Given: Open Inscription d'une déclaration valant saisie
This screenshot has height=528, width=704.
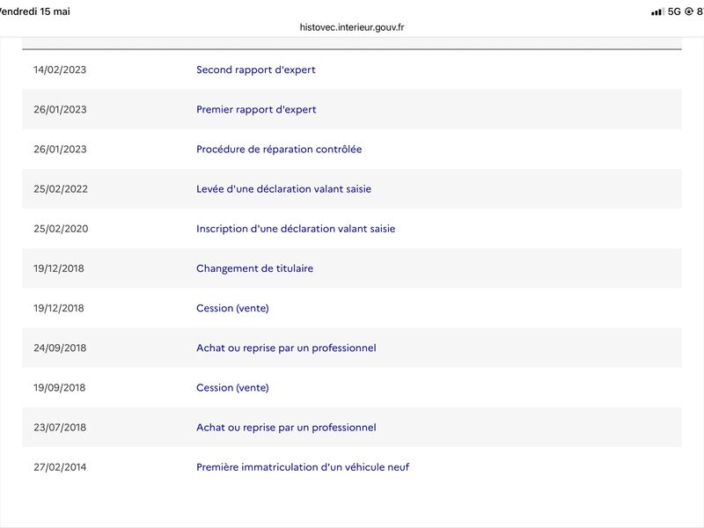Looking at the screenshot, I should 296,229.
